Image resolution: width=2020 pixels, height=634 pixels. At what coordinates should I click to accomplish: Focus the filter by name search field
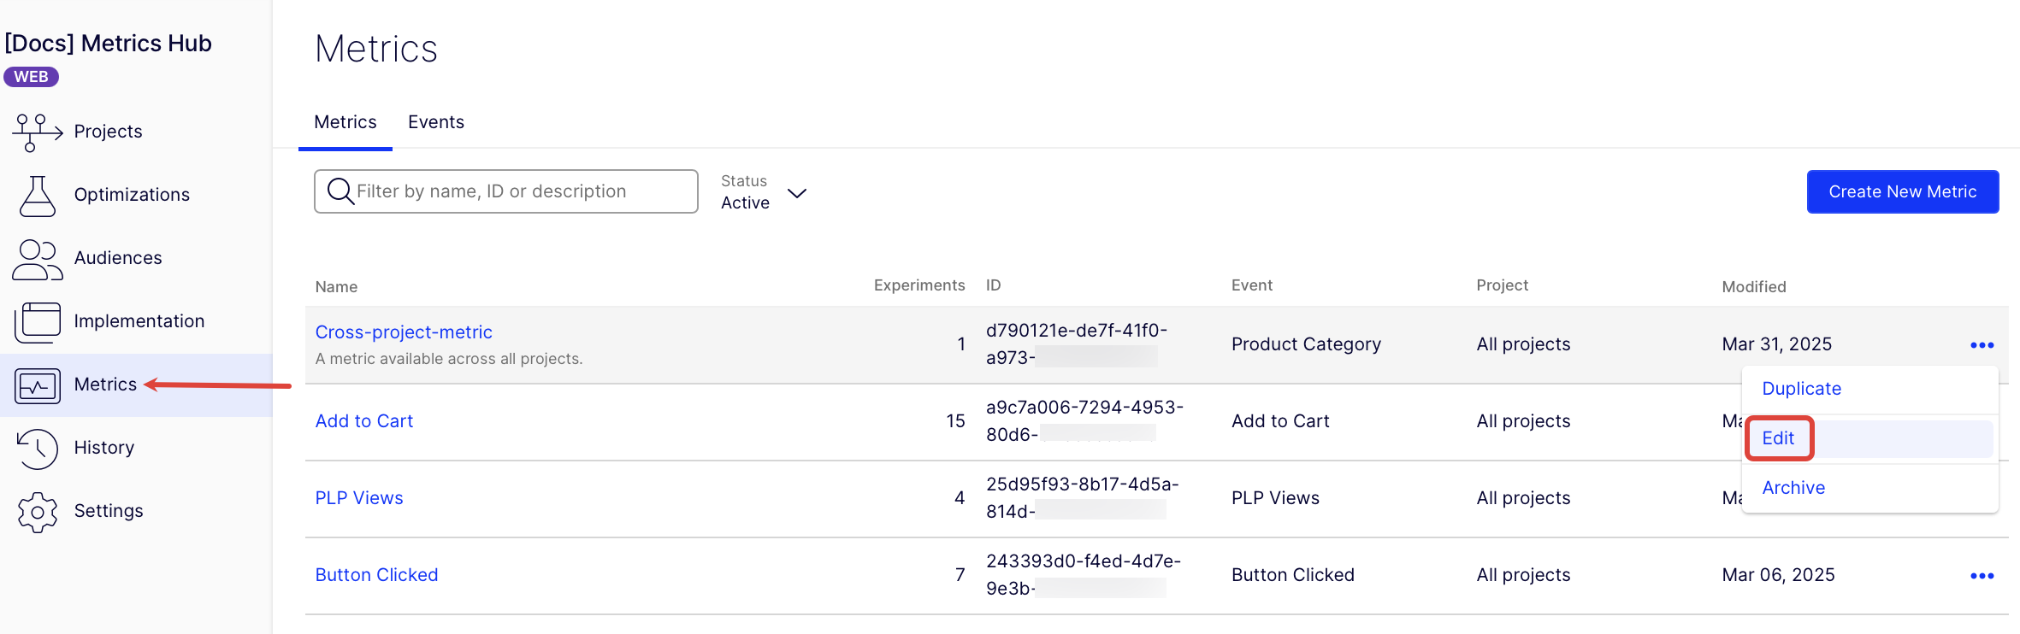pyautogui.click(x=506, y=191)
